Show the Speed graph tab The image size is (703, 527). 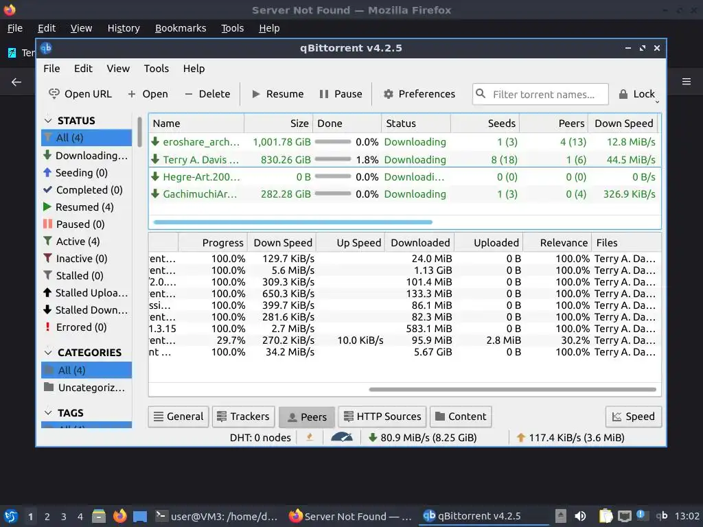point(633,417)
